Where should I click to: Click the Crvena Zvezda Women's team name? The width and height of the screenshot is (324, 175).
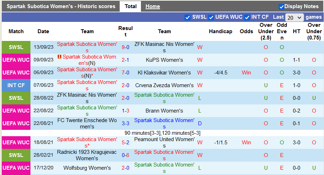pos(164,85)
